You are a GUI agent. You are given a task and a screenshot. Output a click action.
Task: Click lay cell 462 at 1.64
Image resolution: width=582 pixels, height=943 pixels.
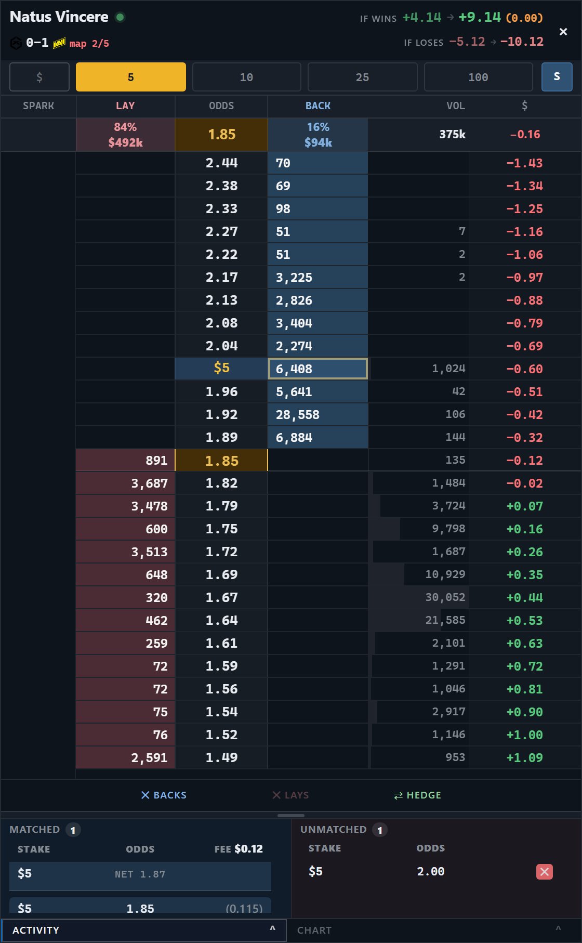pos(125,621)
